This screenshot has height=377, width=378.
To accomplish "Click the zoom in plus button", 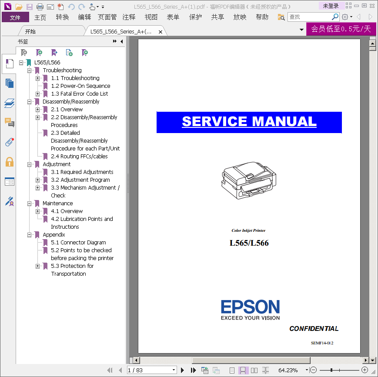I will (365, 370).
